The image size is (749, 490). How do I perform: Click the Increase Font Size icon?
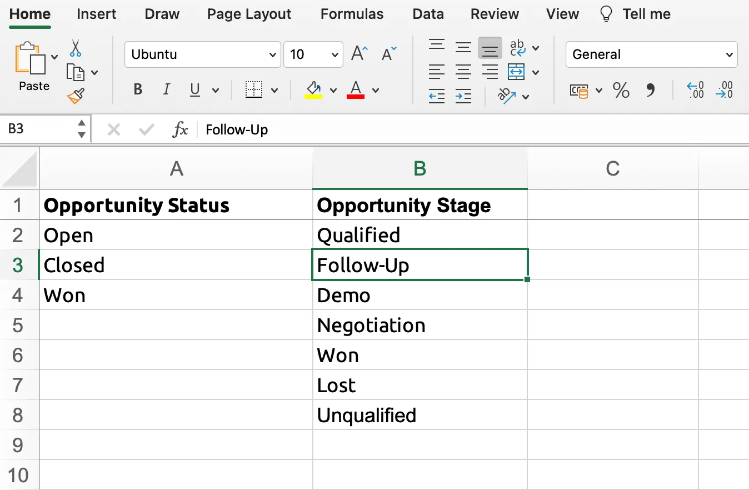click(x=358, y=53)
